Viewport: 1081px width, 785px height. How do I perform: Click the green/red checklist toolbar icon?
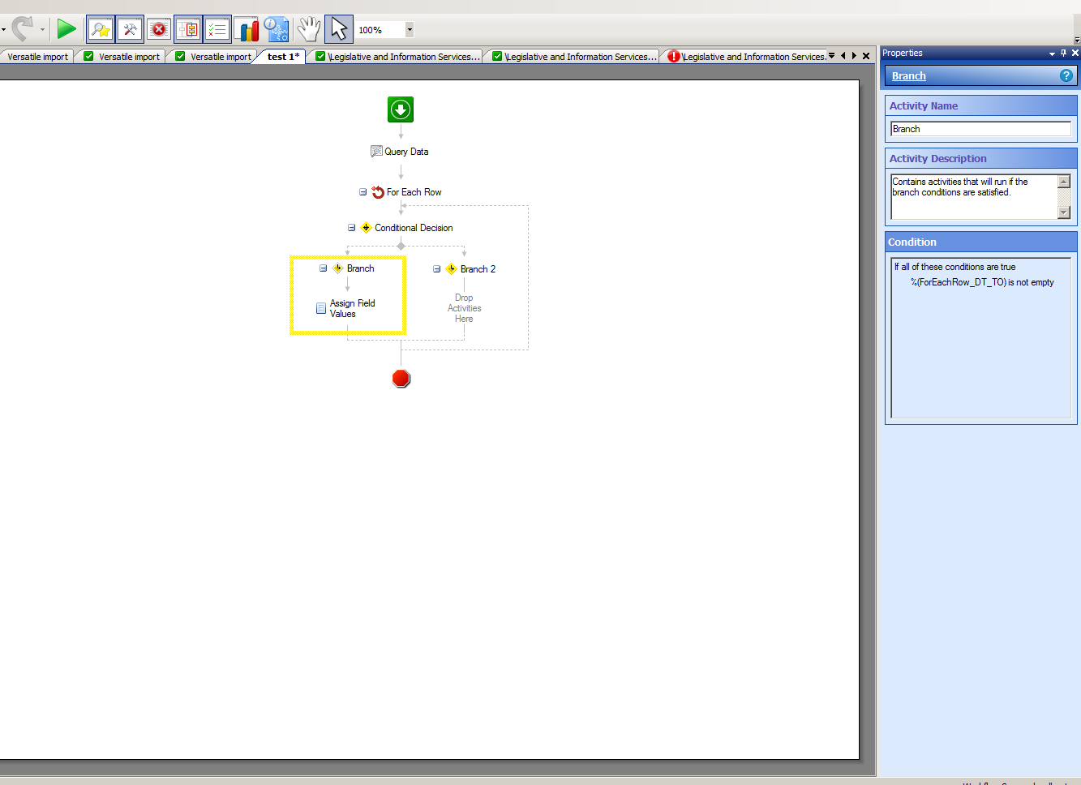(217, 30)
